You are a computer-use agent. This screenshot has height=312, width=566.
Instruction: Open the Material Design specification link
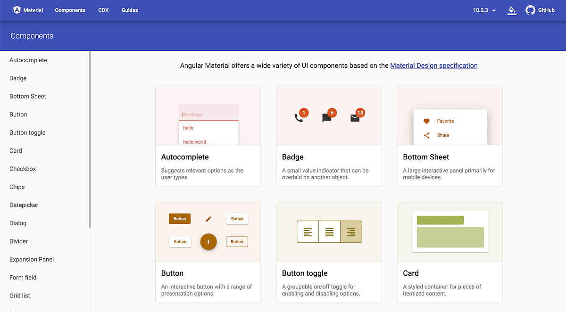coord(434,66)
